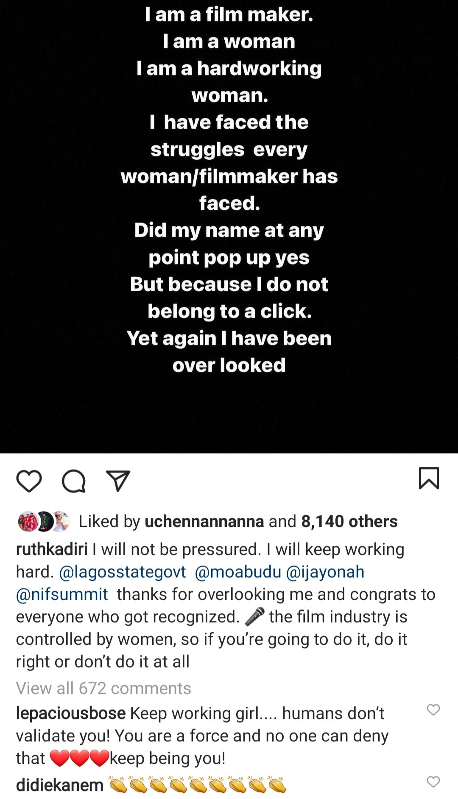Tap the @ijayonah mention

pos(325,572)
